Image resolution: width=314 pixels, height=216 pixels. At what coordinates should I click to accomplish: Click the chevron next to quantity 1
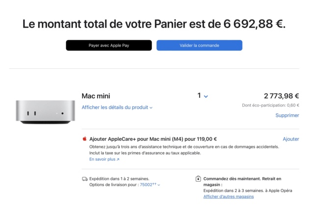pyautogui.click(x=206, y=96)
